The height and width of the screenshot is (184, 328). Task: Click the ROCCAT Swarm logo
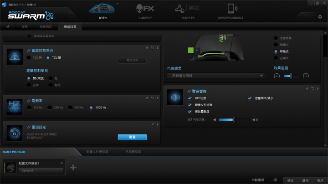coord(31,15)
